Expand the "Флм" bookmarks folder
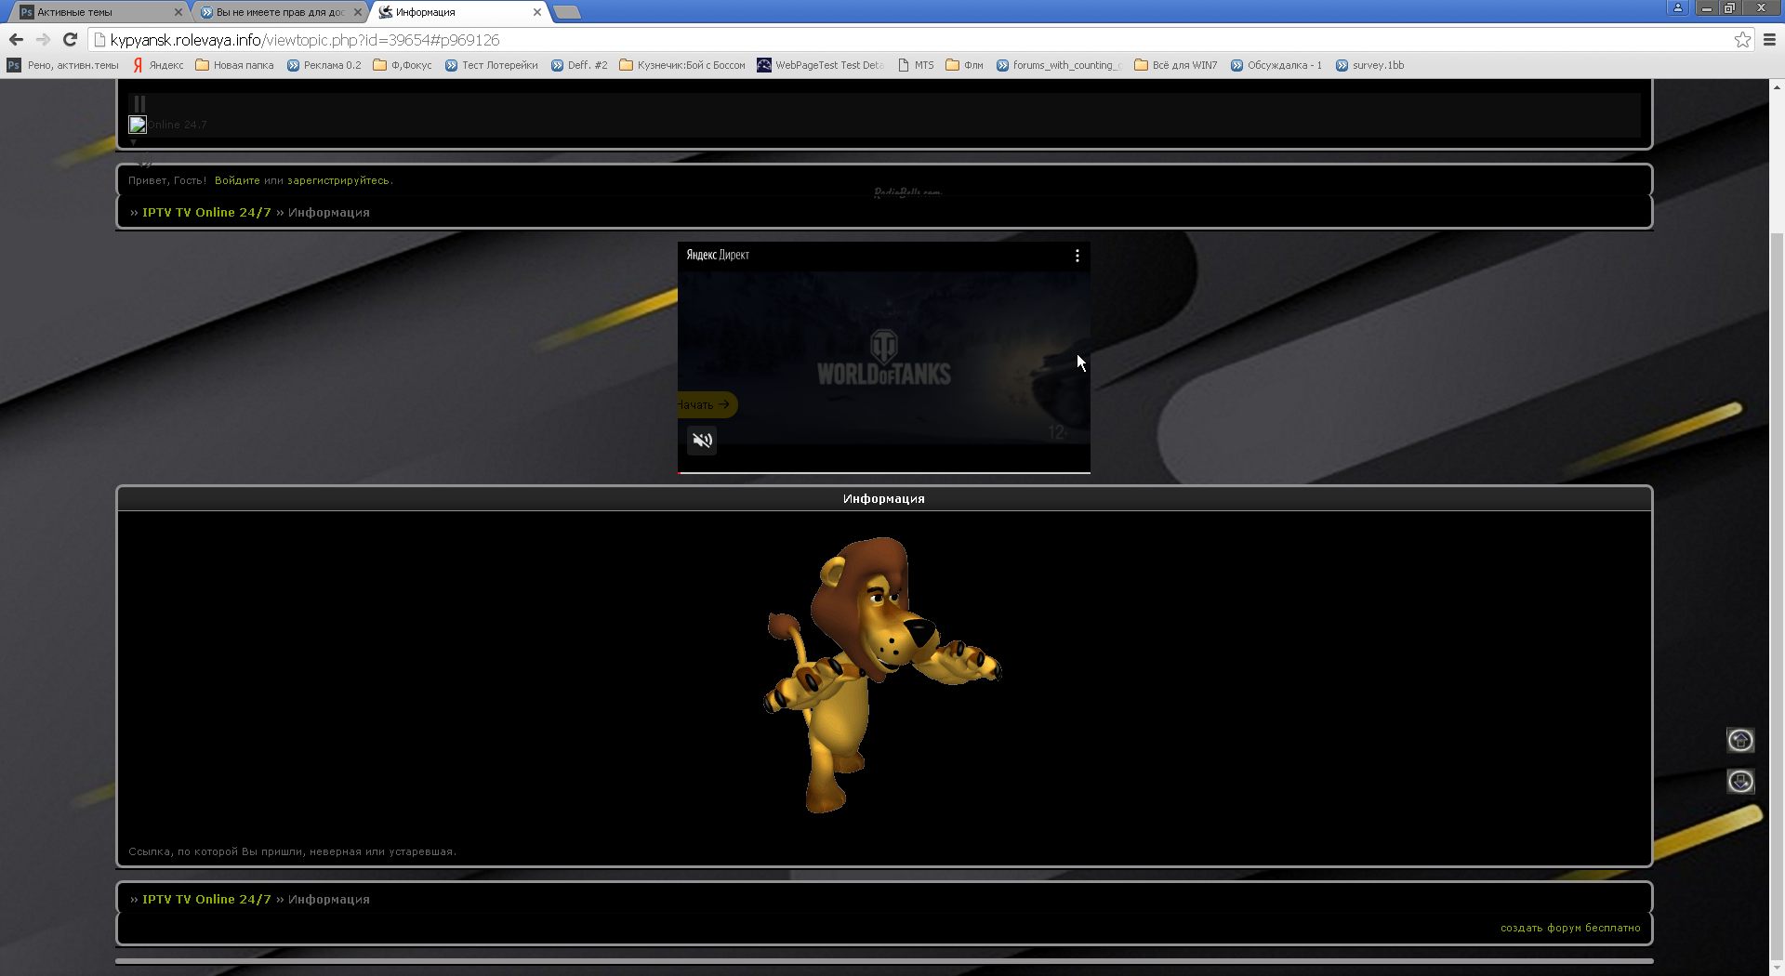Screen dimensions: 1785x976 coord(965,65)
